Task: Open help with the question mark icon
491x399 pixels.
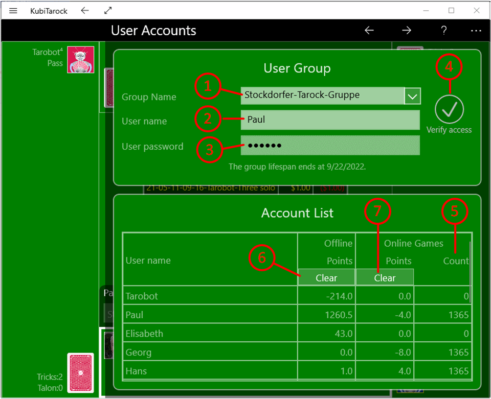Action: 444,31
